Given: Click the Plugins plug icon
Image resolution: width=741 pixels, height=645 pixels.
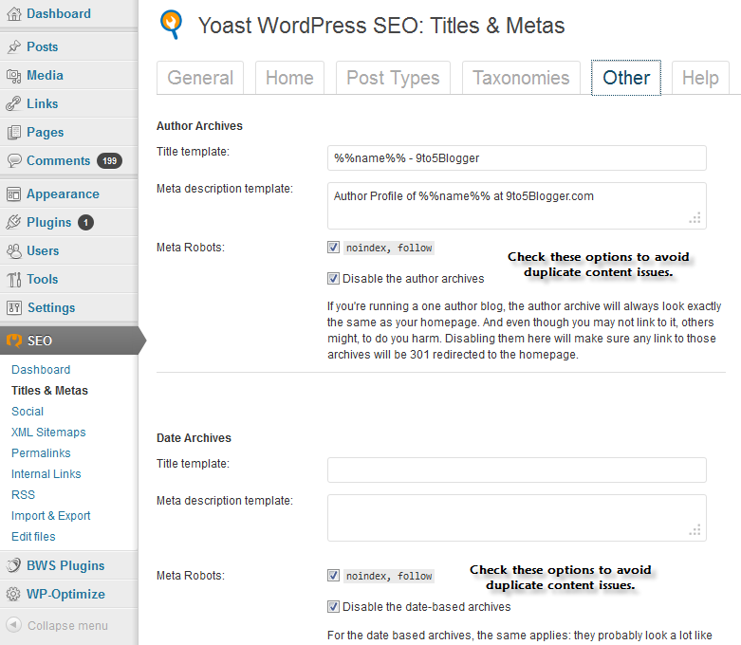Looking at the screenshot, I should pyautogui.click(x=14, y=222).
